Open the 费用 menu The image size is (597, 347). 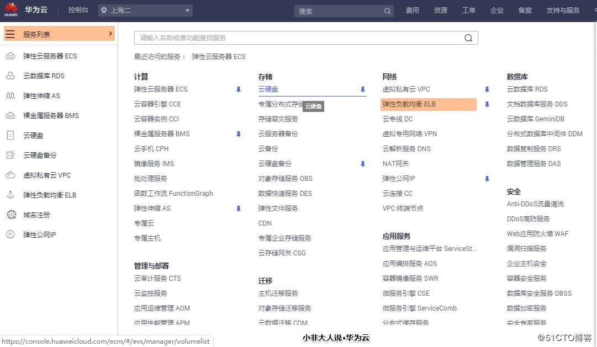[412, 10]
